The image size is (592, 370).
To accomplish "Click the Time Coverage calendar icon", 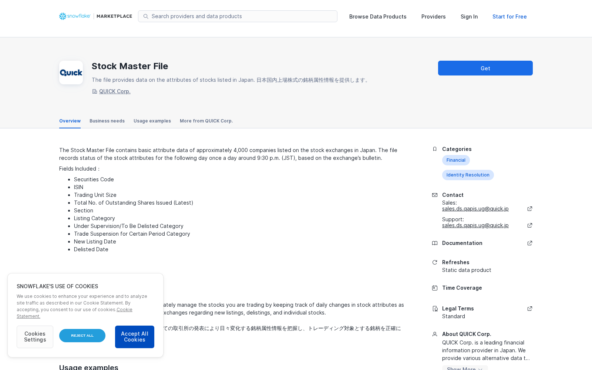I will 435,288.
